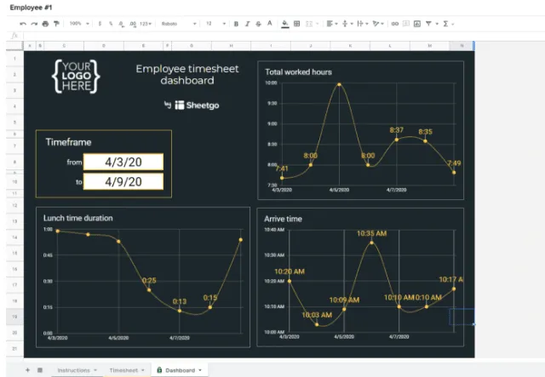545x377 pixels.
Task: Open the text color picker
Action: (x=269, y=23)
